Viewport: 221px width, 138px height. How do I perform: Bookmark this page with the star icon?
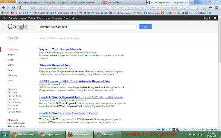click(191, 8)
